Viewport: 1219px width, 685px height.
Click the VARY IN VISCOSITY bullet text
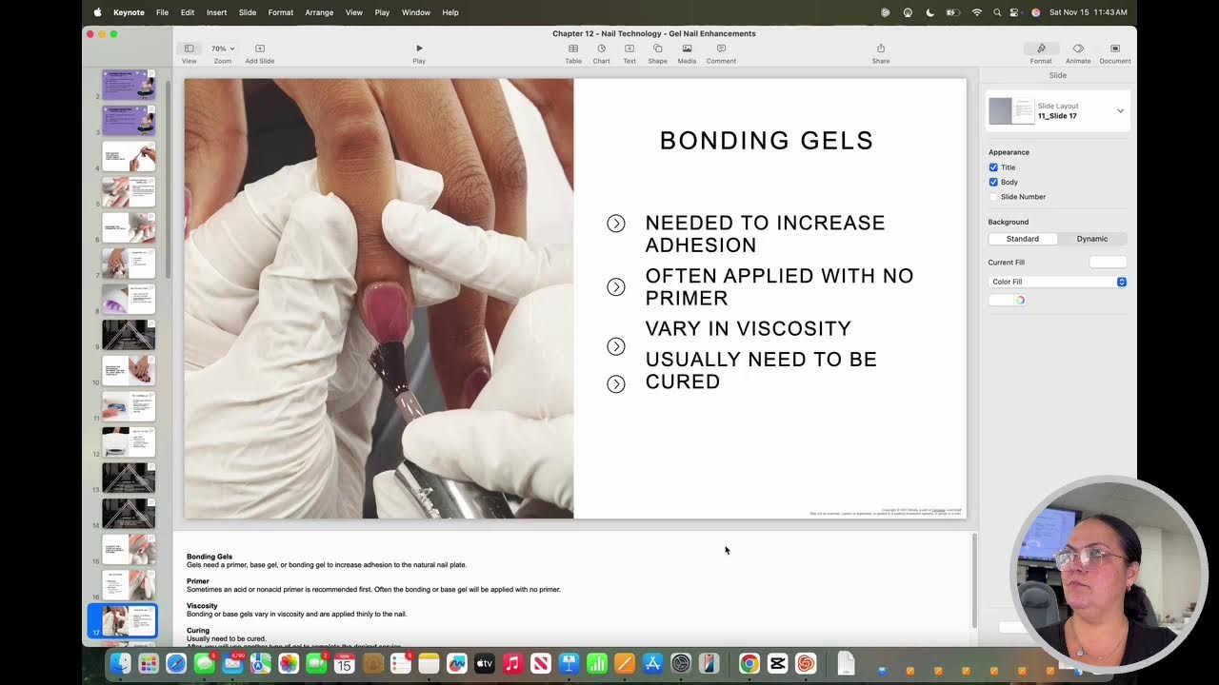(749, 328)
